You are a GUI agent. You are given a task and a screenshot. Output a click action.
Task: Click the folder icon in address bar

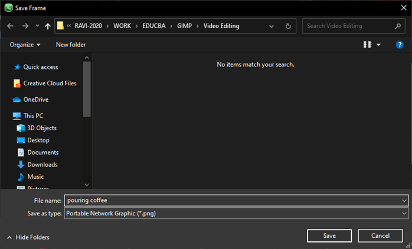pyautogui.click(x=60, y=26)
